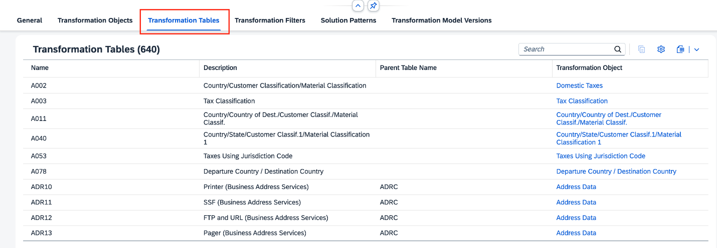Go to the Solution Patterns tab
Image resolution: width=717 pixels, height=248 pixels.
click(348, 20)
